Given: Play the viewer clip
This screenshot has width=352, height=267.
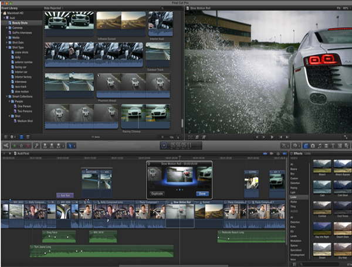Looking at the screenshot, I should coord(272,137).
